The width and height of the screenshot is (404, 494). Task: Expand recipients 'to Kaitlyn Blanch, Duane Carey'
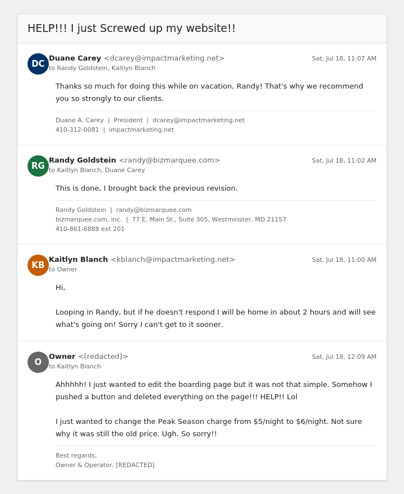tap(97, 170)
